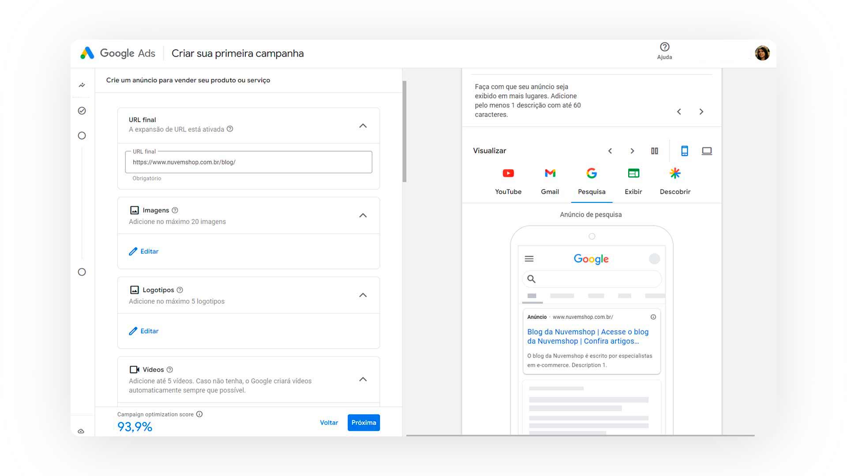Open the ad's info icon in the preview

point(653,316)
